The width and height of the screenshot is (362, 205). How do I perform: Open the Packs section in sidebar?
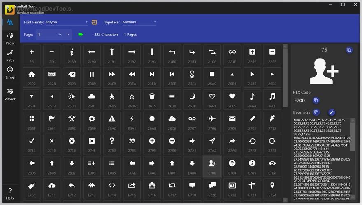pyautogui.click(x=10, y=38)
